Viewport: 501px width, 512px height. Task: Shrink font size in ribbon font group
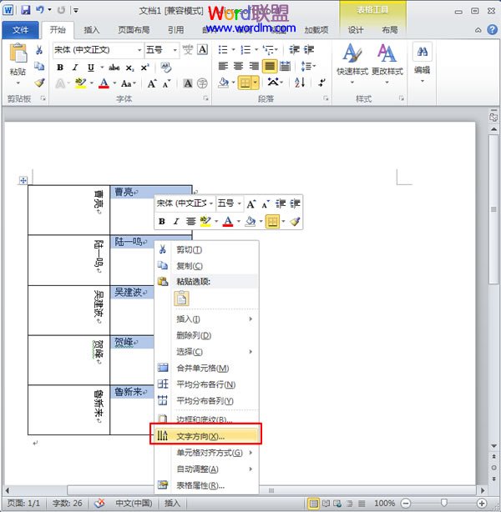[166, 83]
